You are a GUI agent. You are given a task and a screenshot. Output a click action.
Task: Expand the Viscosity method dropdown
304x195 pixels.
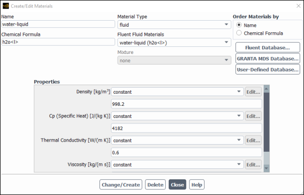[x=177, y=165]
